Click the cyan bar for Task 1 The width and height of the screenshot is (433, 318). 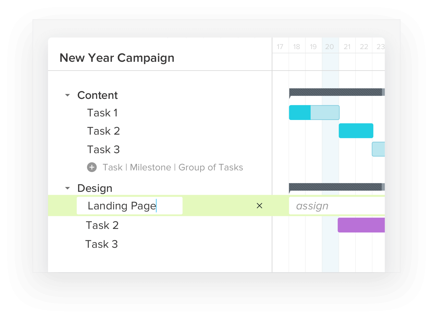(x=299, y=112)
